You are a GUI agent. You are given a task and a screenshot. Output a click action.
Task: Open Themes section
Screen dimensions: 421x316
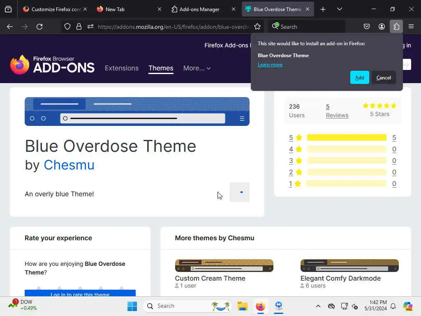pos(161,68)
